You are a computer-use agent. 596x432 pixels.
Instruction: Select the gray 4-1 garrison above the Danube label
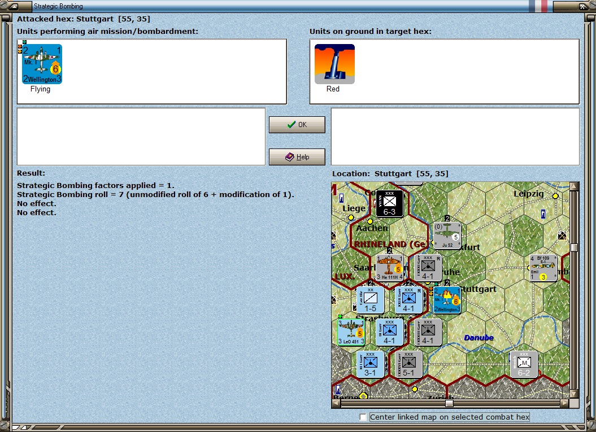pos(428,332)
